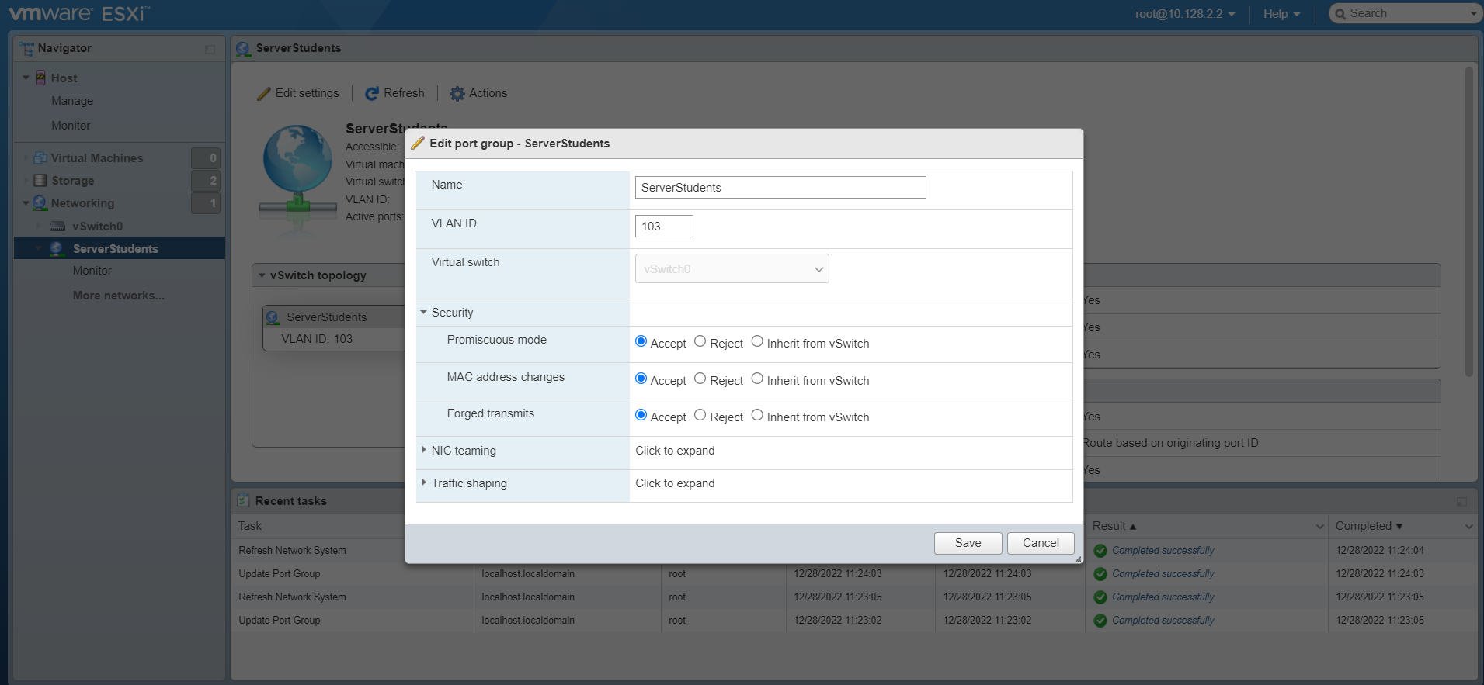Select Monitor under Host
The width and height of the screenshot is (1484, 685).
[71, 126]
